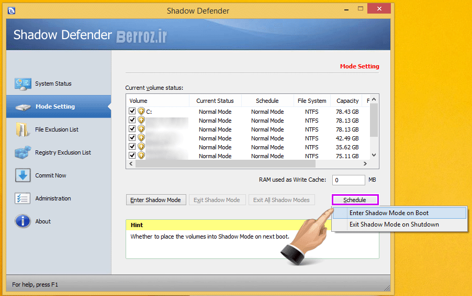
Task: Click the shield icon beside volume C:
Action: tap(141, 111)
